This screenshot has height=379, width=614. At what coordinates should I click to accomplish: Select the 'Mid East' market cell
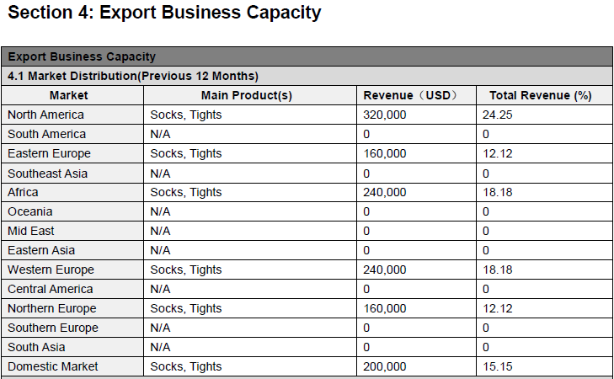tap(31, 231)
